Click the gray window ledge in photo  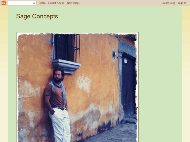pyautogui.click(x=66, y=66)
